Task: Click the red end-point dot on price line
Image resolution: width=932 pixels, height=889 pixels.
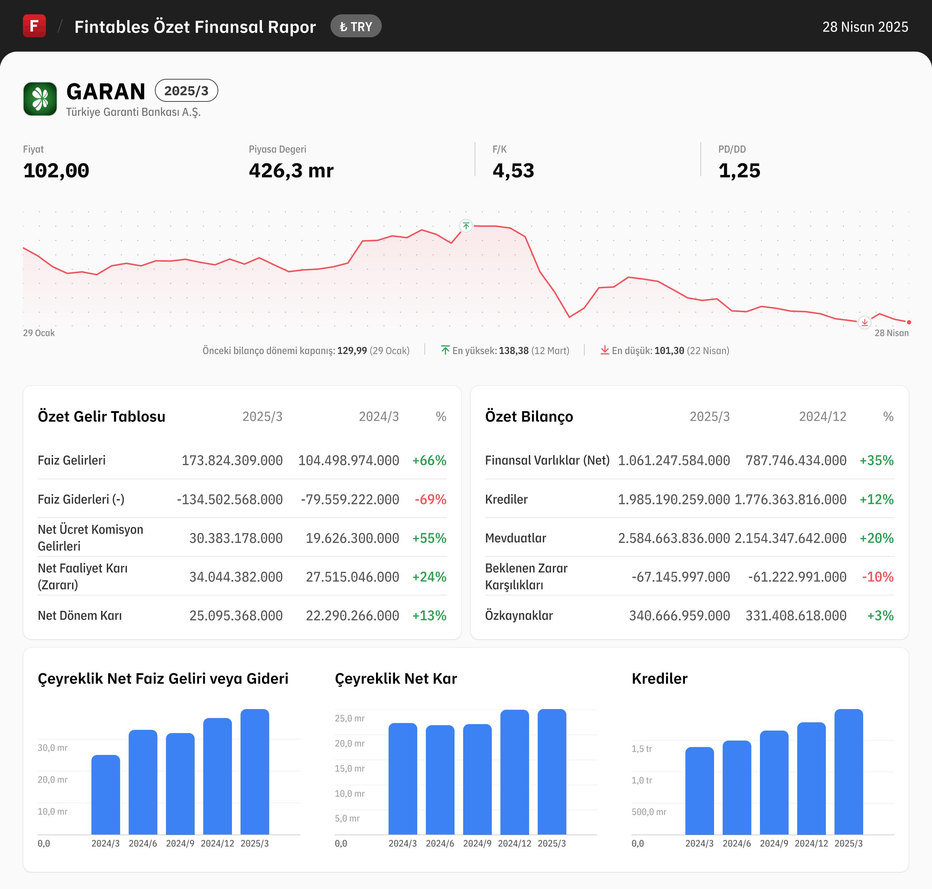Action: tap(909, 322)
